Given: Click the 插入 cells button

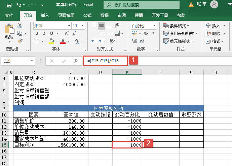Looking at the screenshot, I should [213, 26].
